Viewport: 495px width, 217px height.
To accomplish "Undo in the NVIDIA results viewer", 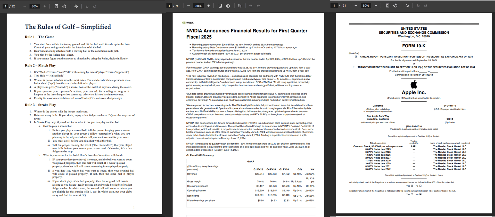I will [x=251, y=6].
